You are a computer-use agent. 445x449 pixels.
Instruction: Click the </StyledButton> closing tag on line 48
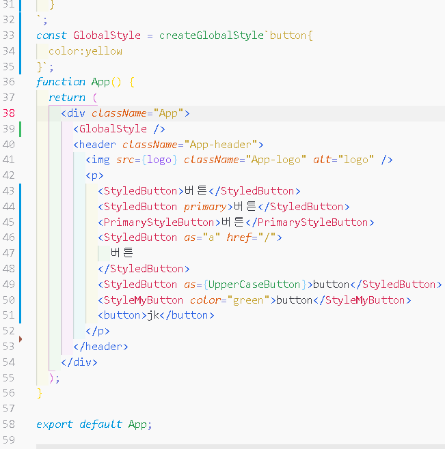(x=144, y=269)
